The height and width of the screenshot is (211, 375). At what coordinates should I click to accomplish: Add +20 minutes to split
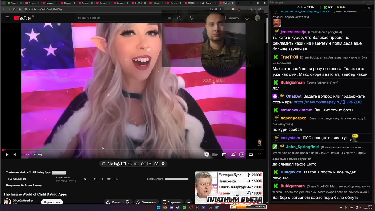(x=116, y=179)
